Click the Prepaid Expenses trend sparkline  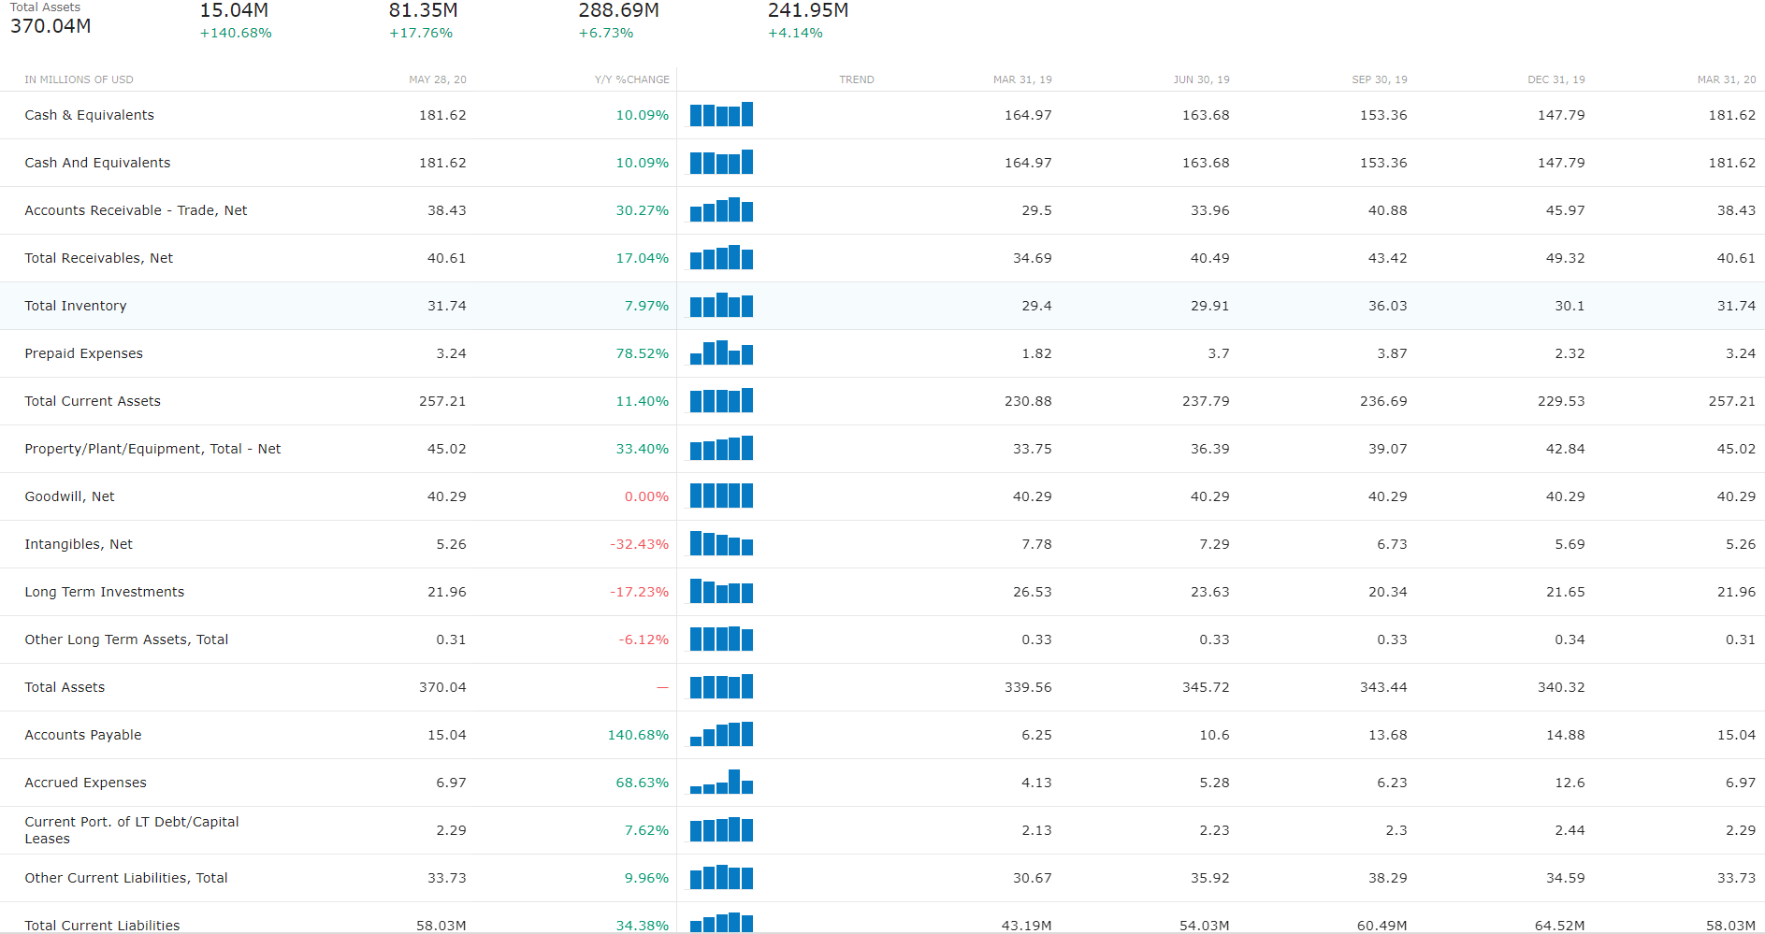click(x=721, y=353)
